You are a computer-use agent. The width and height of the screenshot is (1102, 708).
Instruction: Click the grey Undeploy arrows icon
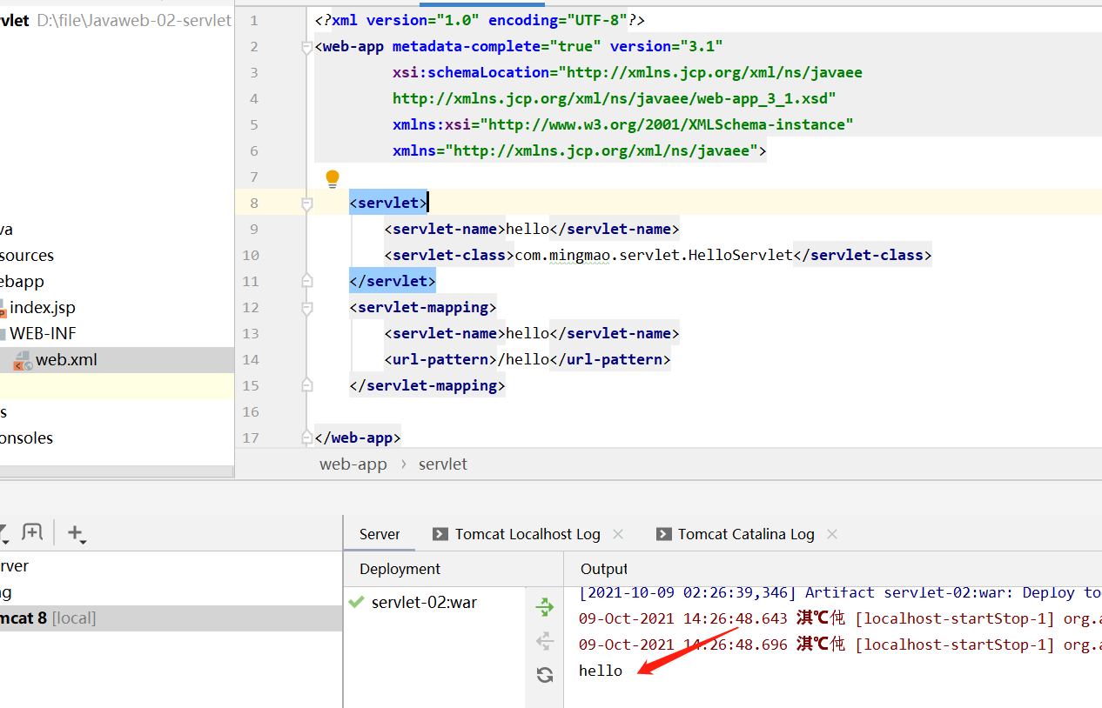(545, 642)
